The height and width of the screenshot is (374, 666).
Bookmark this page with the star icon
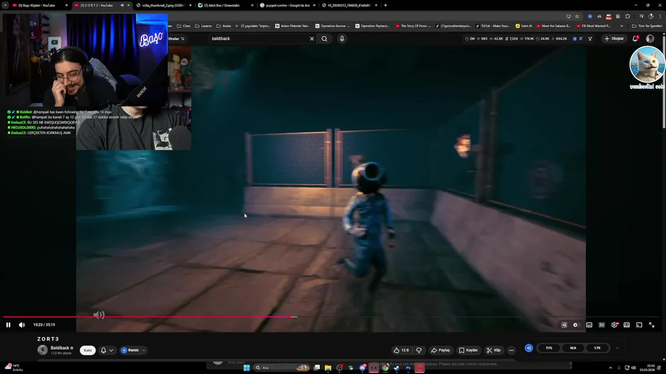[577, 16]
